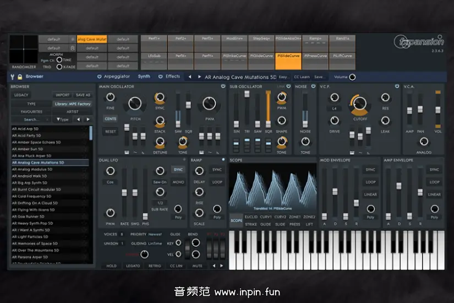Toggle LEGATO button

pyautogui.click(x=133, y=266)
